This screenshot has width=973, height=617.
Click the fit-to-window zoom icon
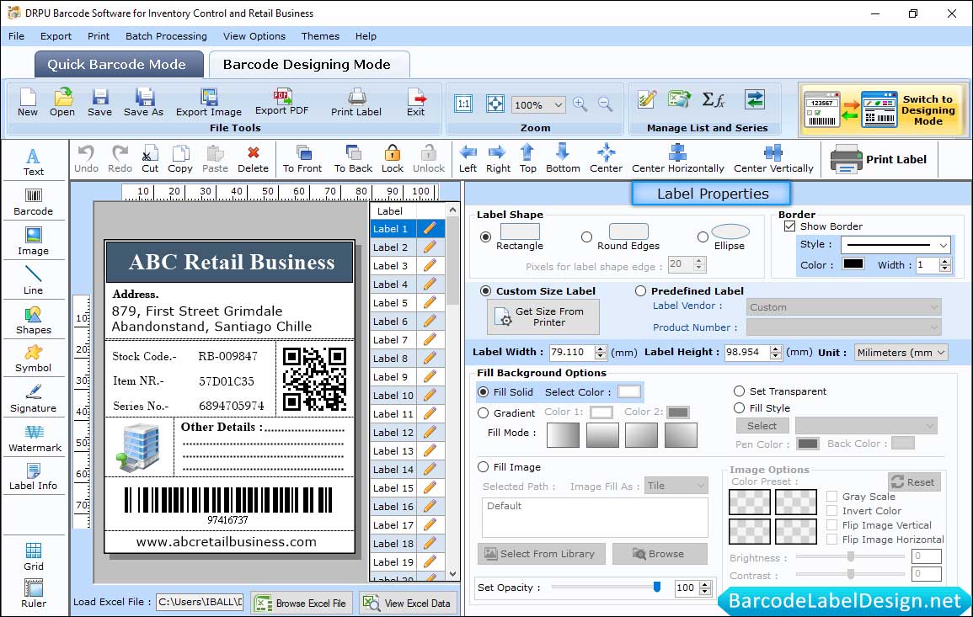[x=495, y=104]
